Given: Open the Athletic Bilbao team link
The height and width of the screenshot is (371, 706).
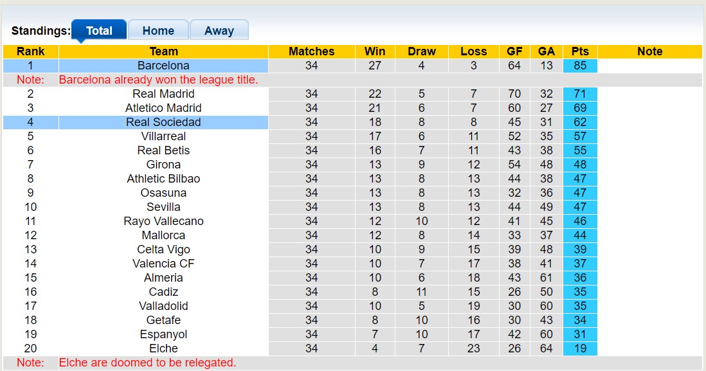Looking at the screenshot, I should (163, 179).
